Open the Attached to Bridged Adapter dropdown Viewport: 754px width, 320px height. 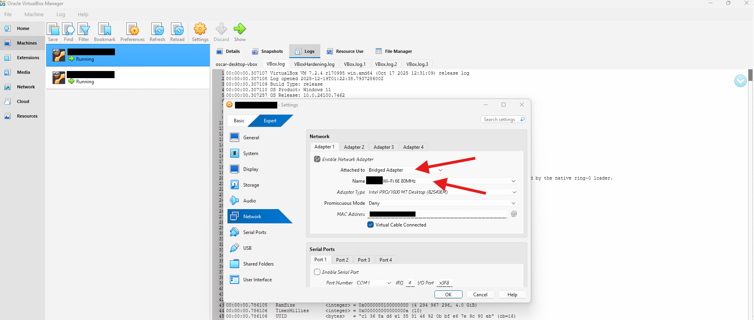tap(406, 170)
